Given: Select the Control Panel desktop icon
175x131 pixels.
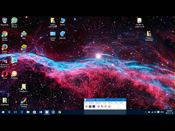Looking at the screenshot, I should (53, 36).
